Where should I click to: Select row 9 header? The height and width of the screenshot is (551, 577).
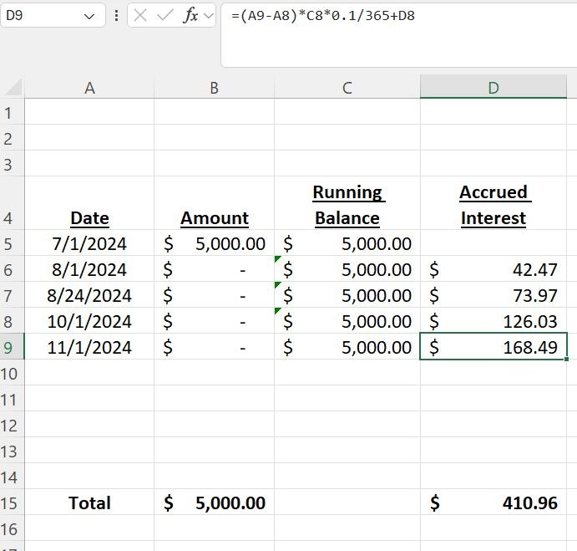12,346
